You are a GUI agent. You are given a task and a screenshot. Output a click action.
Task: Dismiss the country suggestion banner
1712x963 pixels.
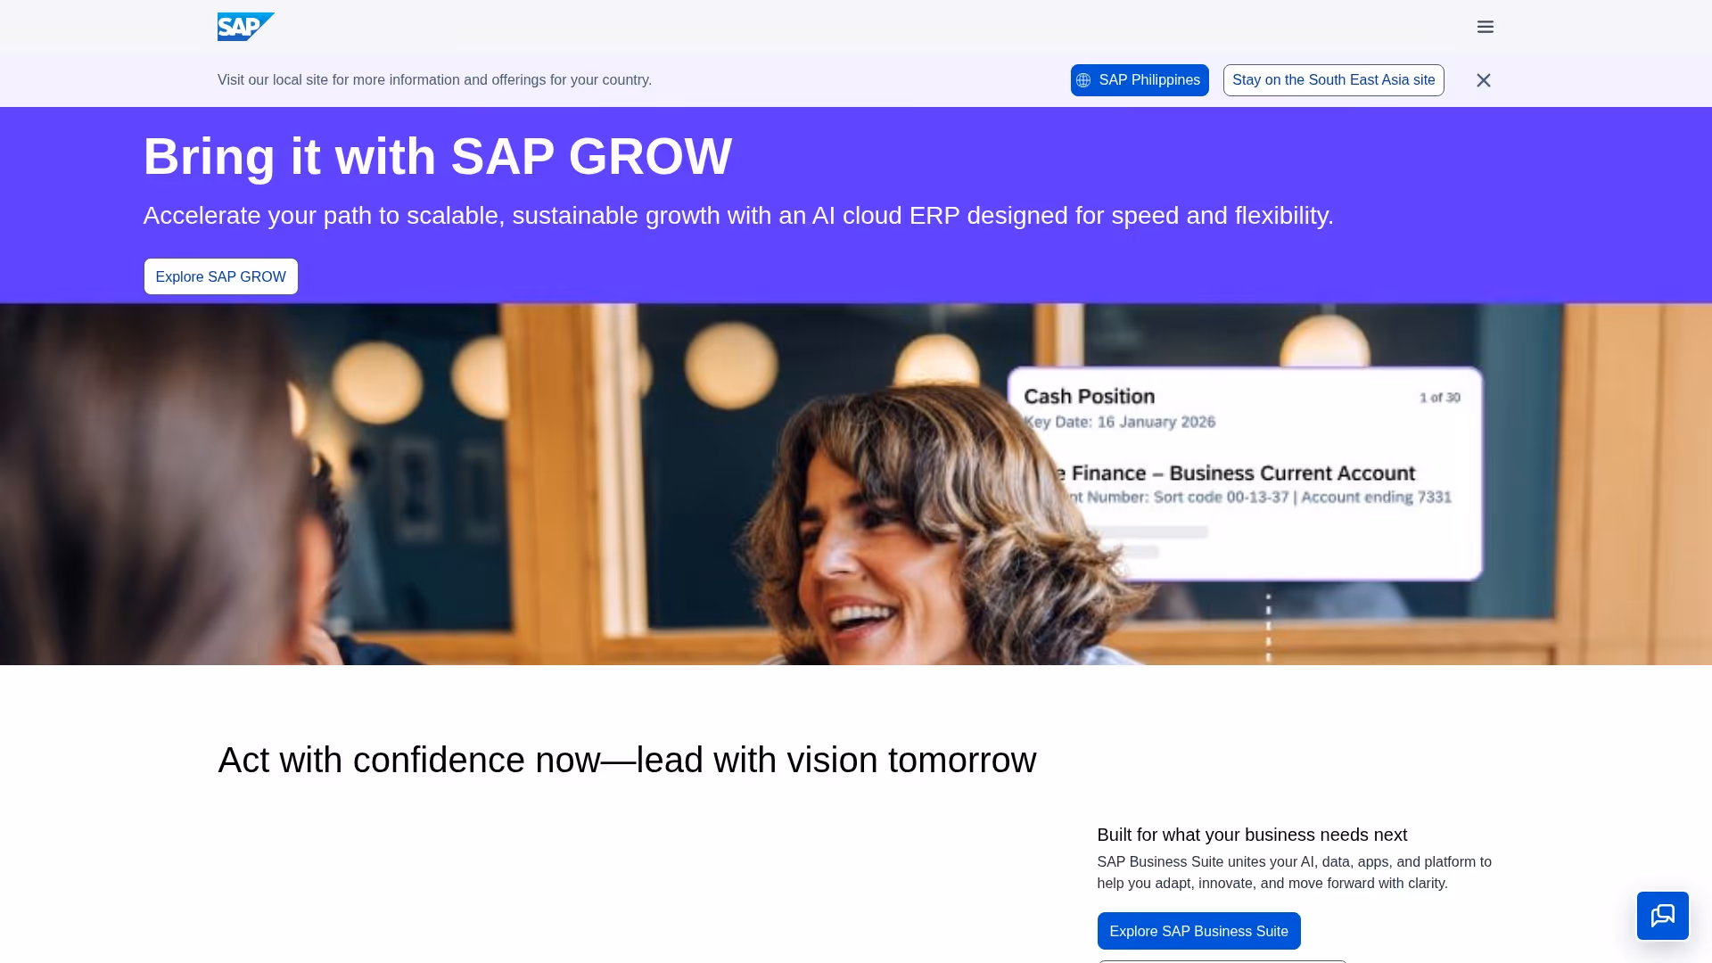point(1483,79)
